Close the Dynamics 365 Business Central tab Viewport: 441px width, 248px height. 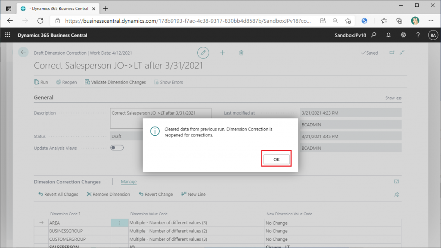tap(93, 9)
